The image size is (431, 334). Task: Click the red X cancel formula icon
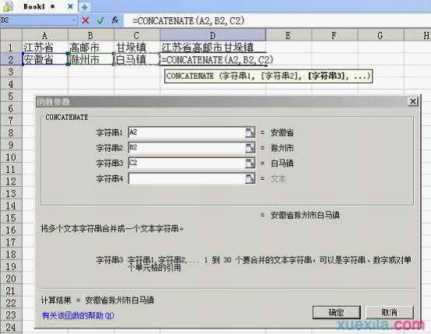(x=86, y=20)
